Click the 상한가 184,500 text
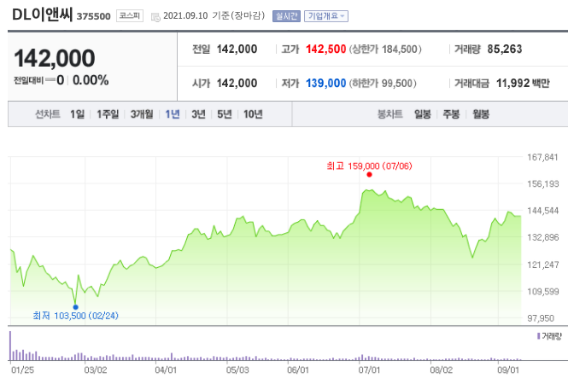This screenshot has width=568, height=390. (x=385, y=49)
